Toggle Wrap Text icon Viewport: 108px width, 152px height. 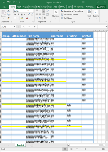47,11
